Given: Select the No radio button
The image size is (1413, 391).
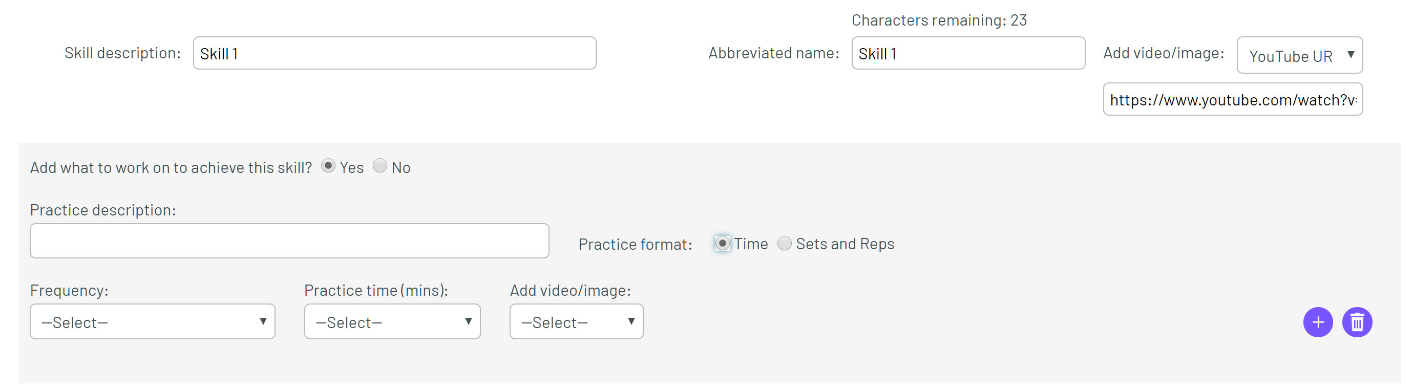Looking at the screenshot, I should tap(379, 166).
